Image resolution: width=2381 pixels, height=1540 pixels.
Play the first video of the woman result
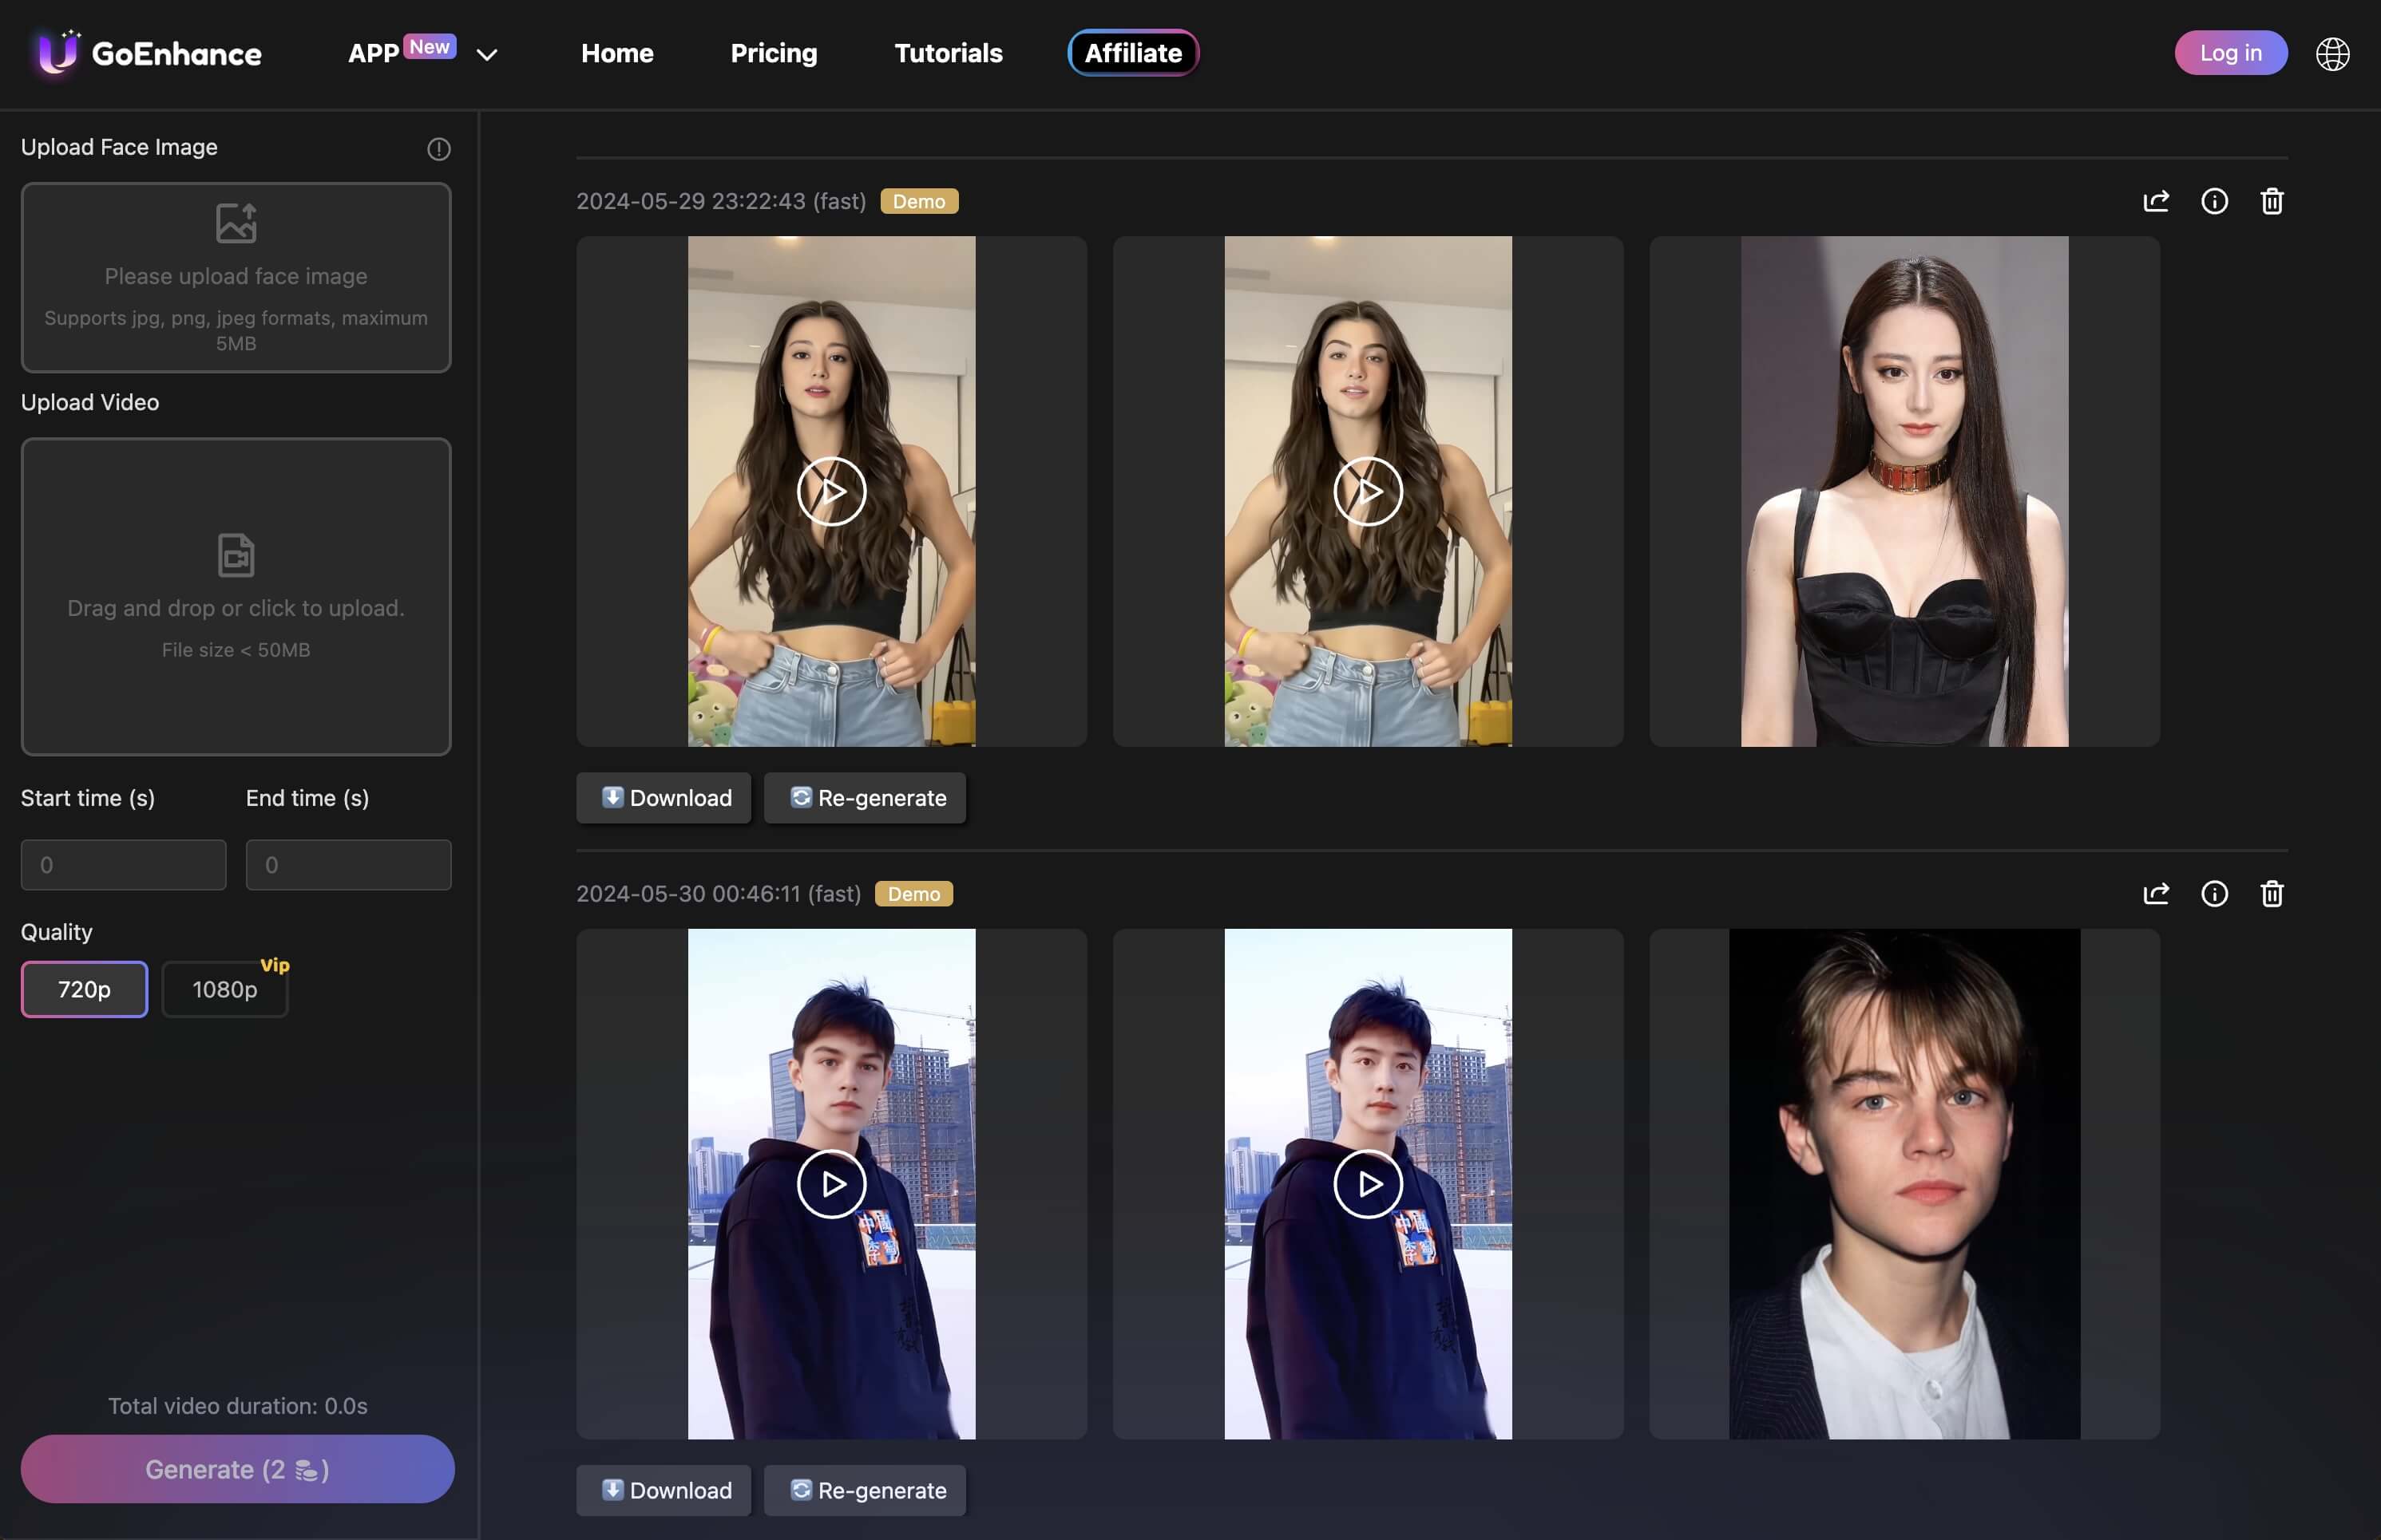pyautogui.click(x=831, y=491)
